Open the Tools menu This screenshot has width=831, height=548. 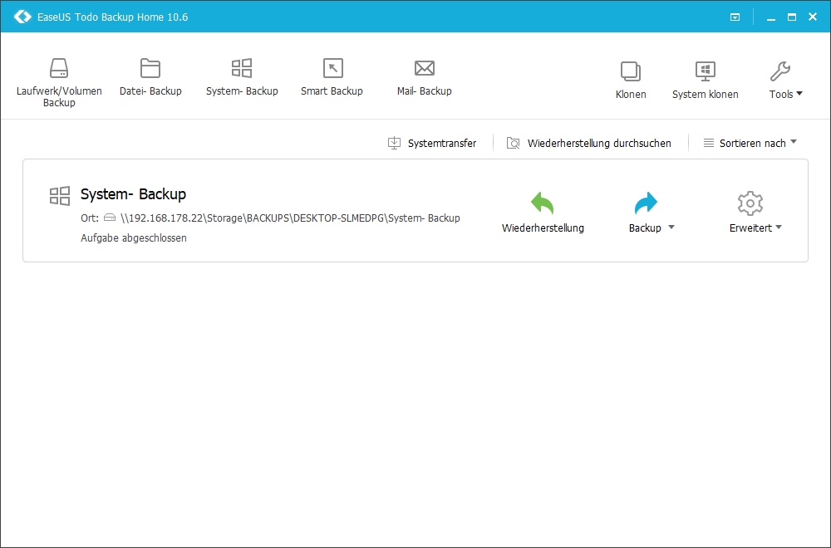coord(785,81)
